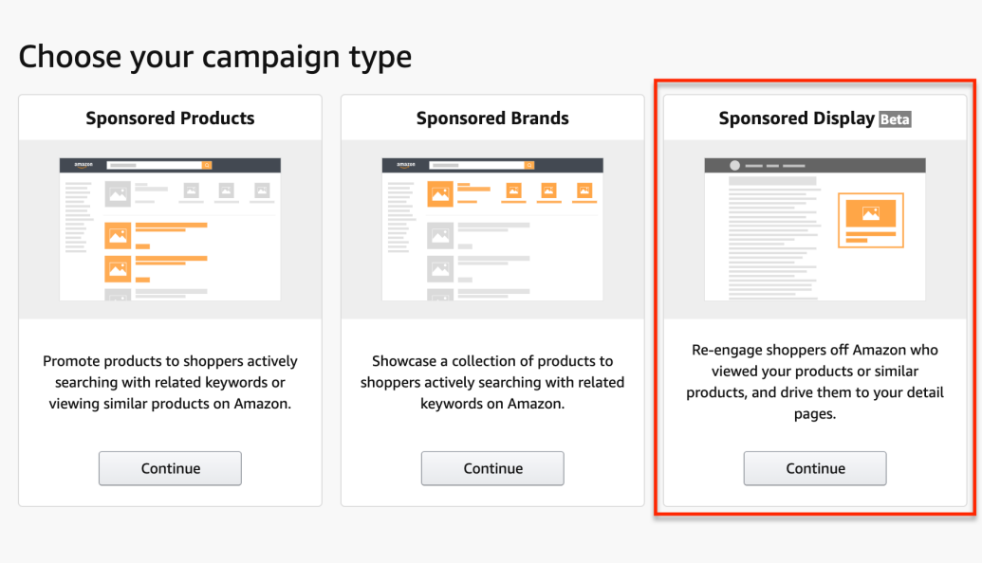Click Continue under Sponsored Brands

pos(492,468)
